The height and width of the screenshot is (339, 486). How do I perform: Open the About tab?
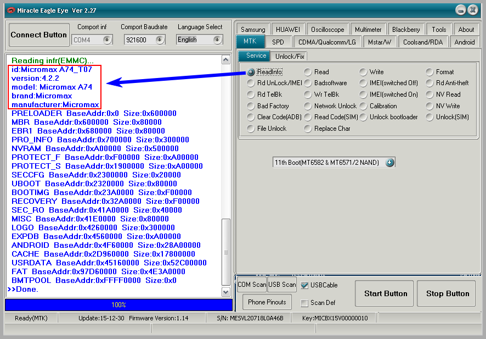(466, 30)
